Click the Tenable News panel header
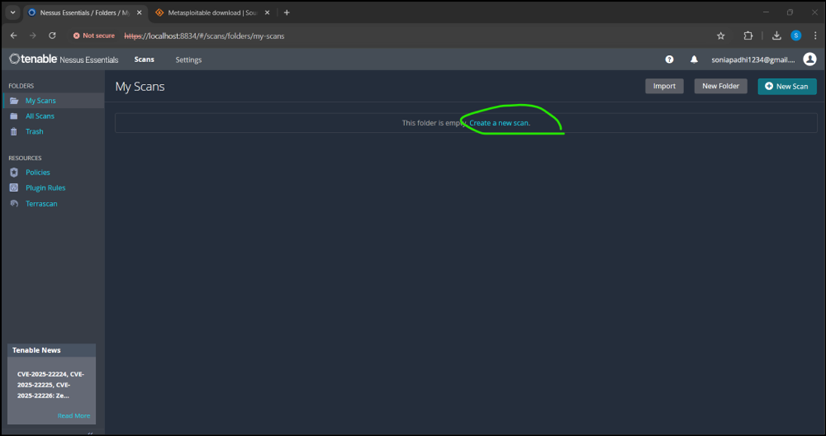 point(51,350)
